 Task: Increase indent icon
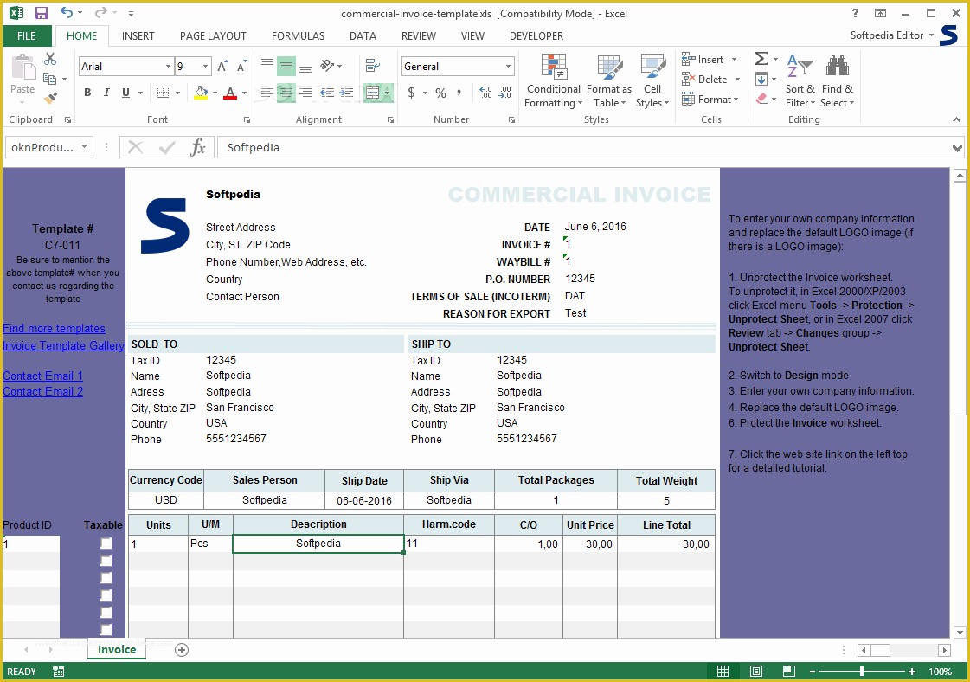pos(346,93)
